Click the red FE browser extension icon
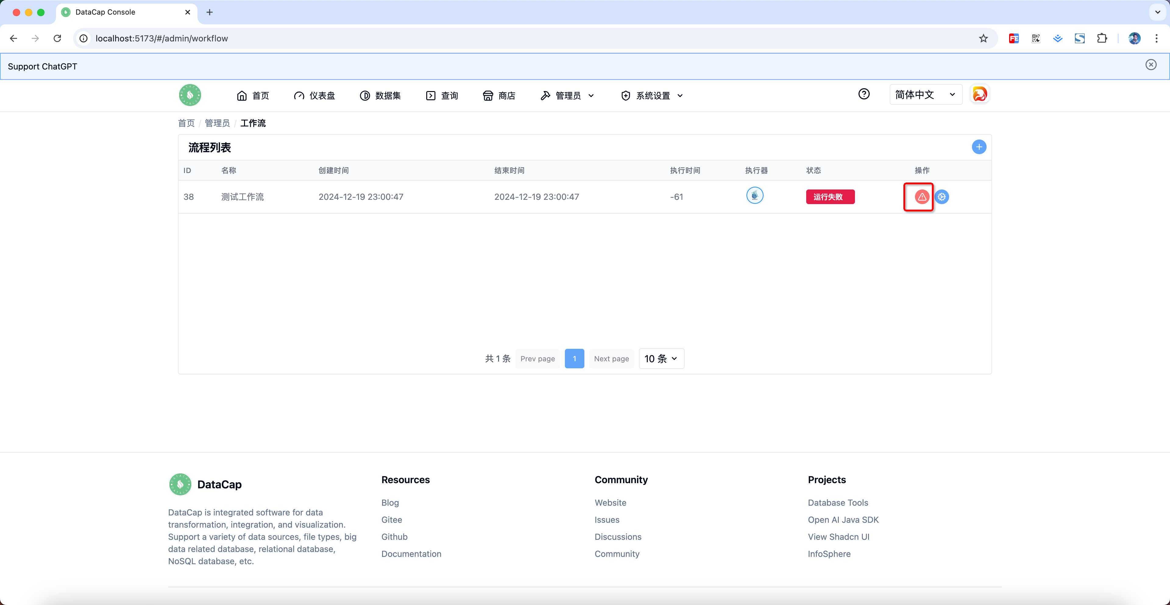The width and height of the screenshot is (1170, 605). coord(1014,39)
